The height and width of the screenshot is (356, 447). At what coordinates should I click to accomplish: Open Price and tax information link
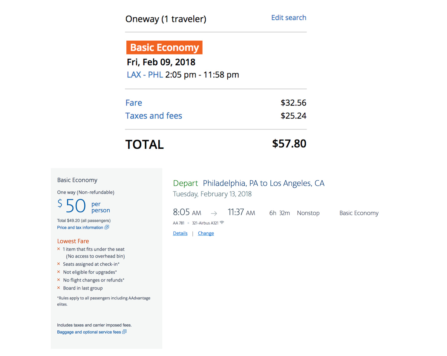(x=80, y=228)
